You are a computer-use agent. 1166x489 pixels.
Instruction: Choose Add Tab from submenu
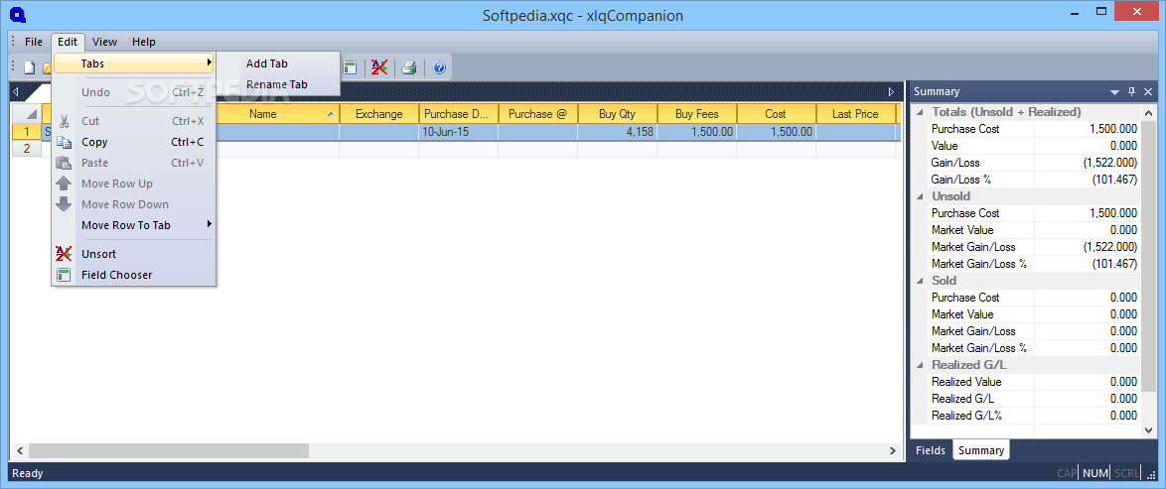pyautogui.click(x=267, y=63)
